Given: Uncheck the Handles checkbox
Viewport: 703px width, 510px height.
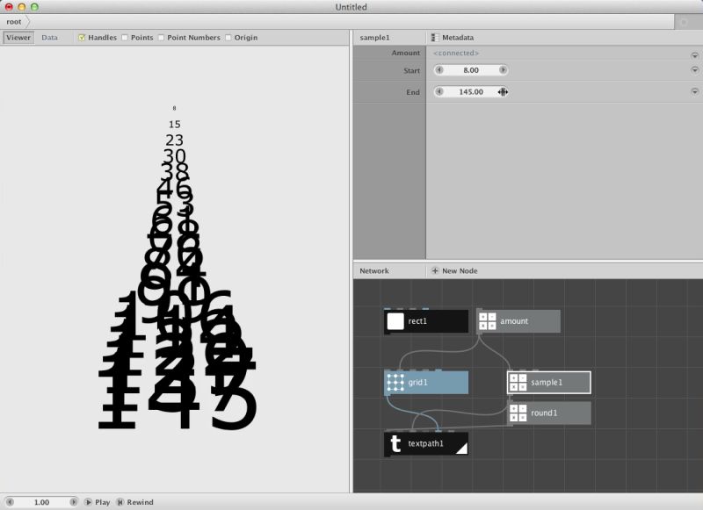Looking at the screenshot, I should pyautogui.click(x=82, y=38).
